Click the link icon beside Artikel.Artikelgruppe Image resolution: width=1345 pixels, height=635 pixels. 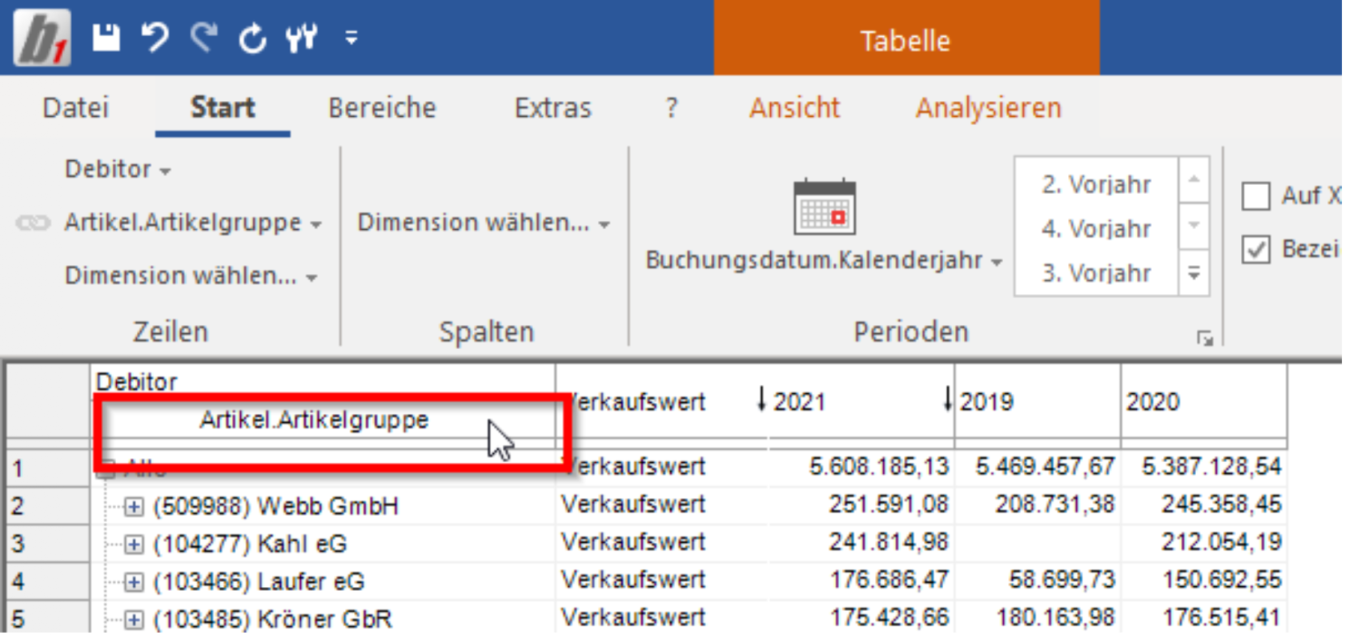(34, 223)
